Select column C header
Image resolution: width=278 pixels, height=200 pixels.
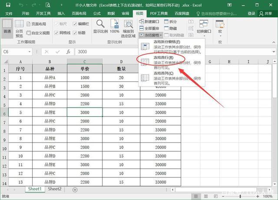coord(85,62)
